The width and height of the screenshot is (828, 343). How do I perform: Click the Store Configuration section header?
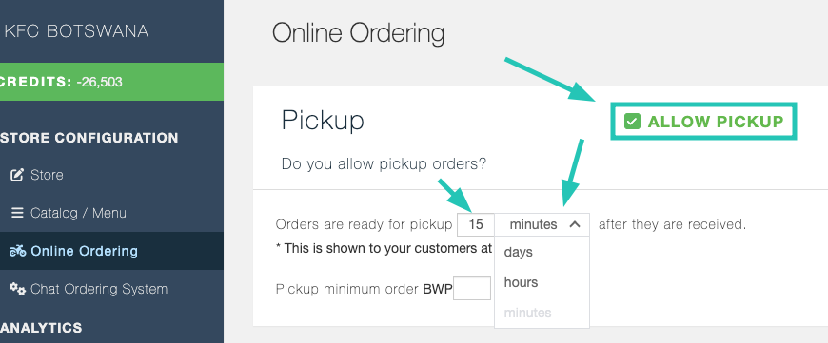coord(89,138)
